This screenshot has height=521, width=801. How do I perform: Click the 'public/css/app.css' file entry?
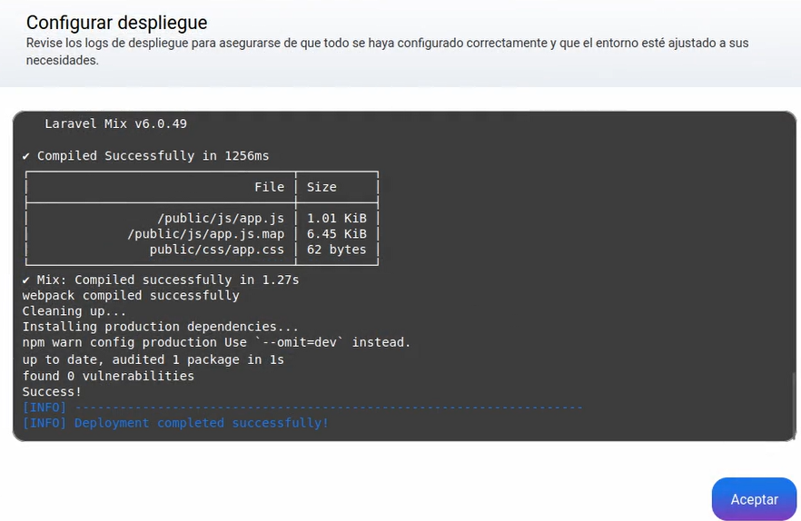coord(216,250)
